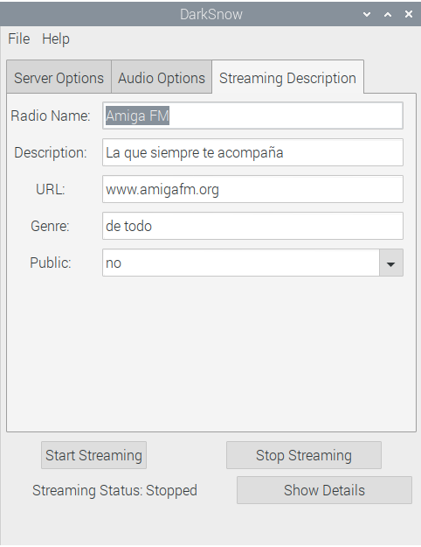
Task: Select the Streaming Description tab
Action: [x=287, y=77]
